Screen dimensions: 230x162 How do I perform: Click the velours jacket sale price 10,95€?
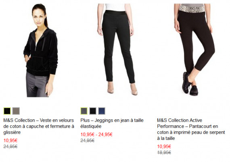click(10, 141)
